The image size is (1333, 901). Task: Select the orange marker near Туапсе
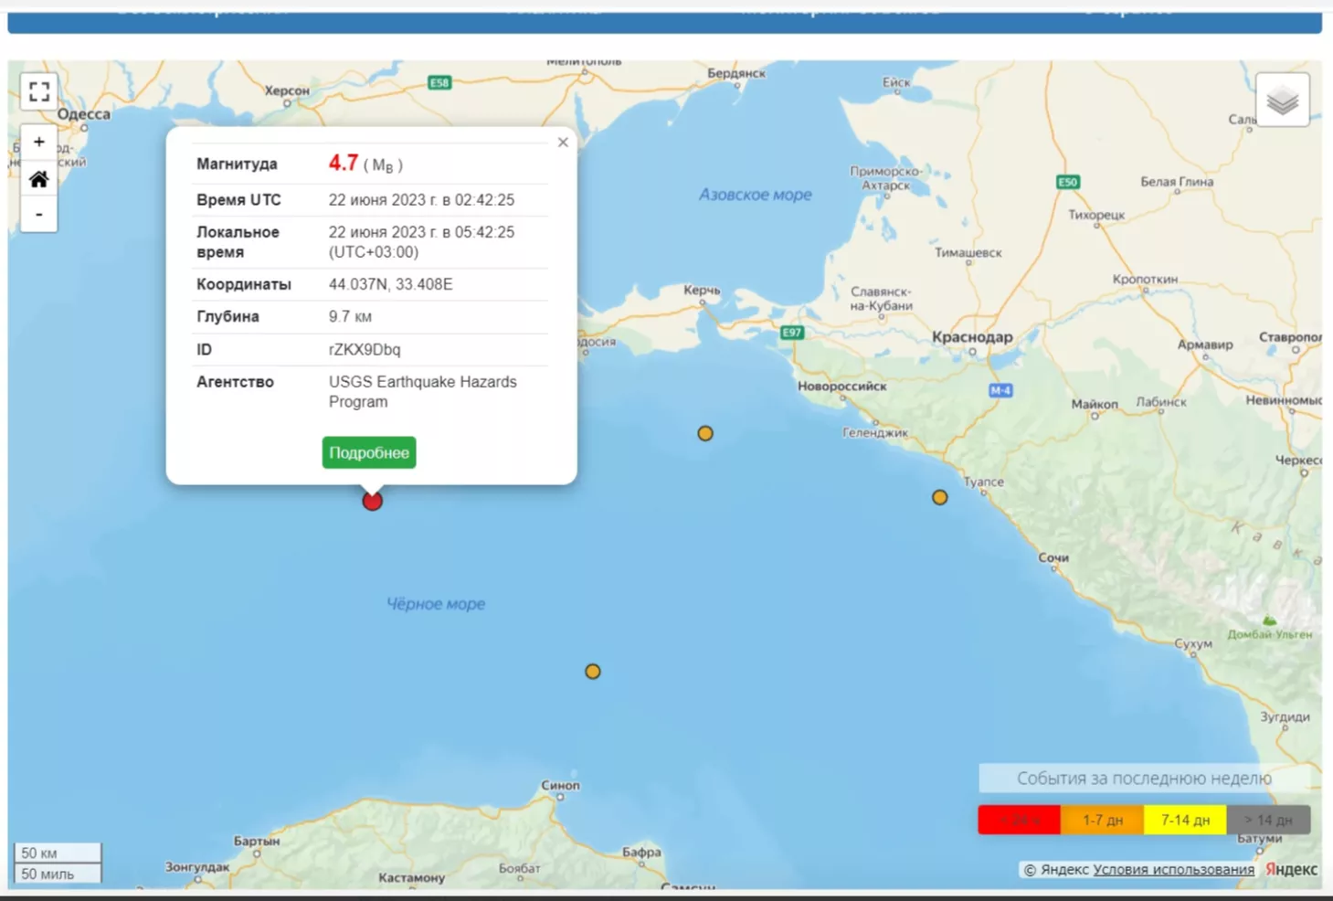click(939, 498)
